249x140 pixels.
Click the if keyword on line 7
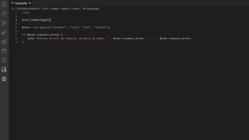(x=23, y=35)
